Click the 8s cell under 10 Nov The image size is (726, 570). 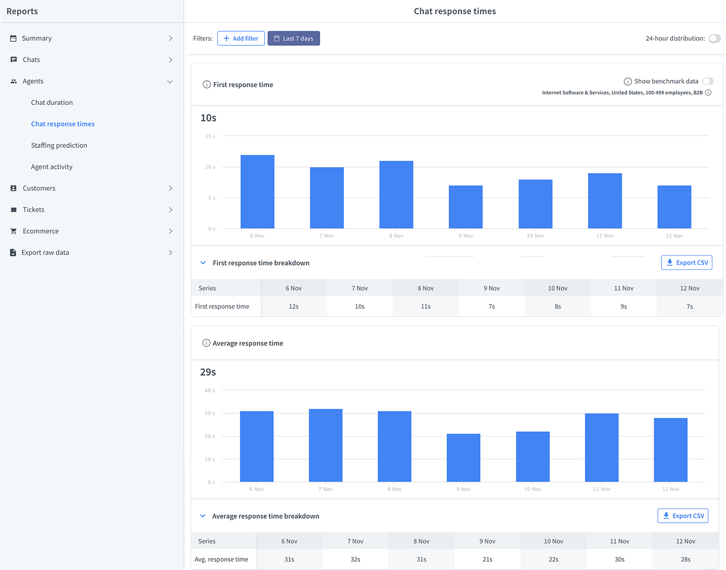(x=558, y=306)
